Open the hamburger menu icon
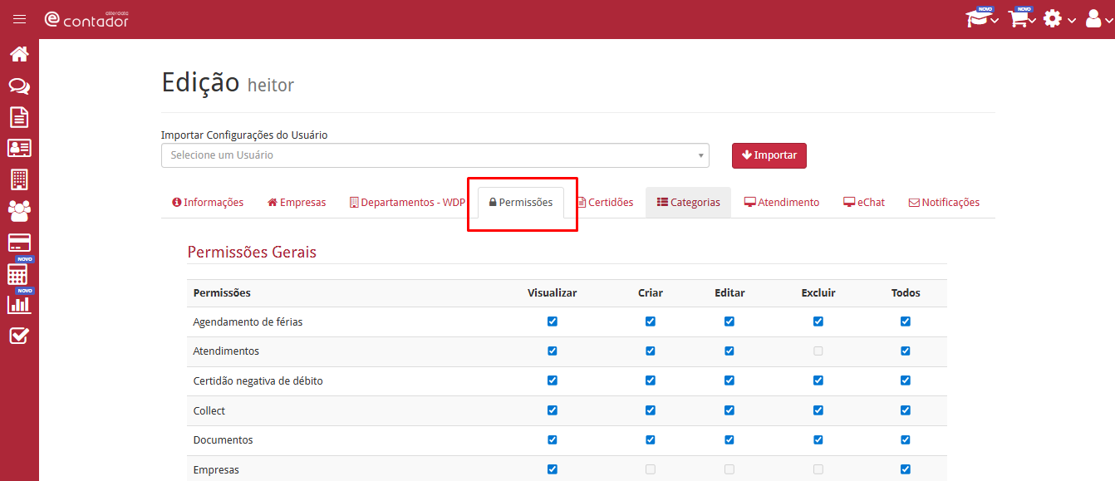Screen dimensions: 1115x481 click(19, 19)
